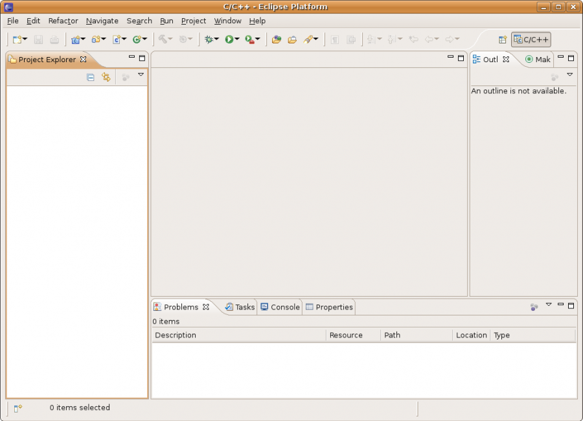The height and width of the screenshot is (421, 583).
Task: Open the Open Perspective icon
Action: [503, 39]
